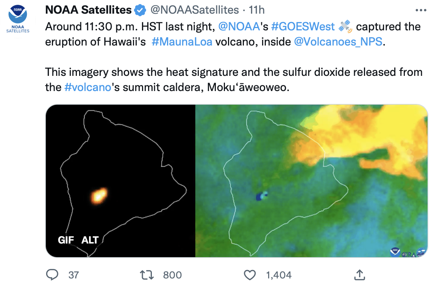Show the ALT image description badge
Viewport: 434px width, 286px height.
(x=90, y=240)
